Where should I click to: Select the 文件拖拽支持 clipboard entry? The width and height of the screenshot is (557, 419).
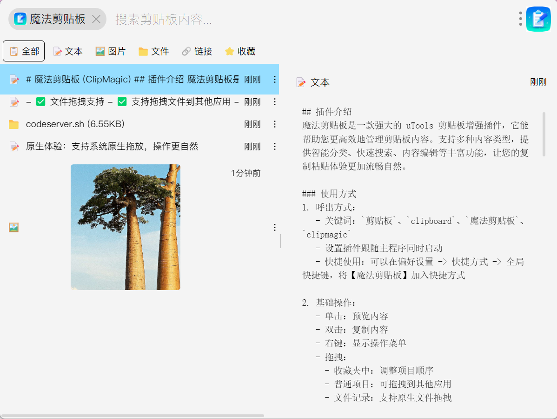point(139,102)
